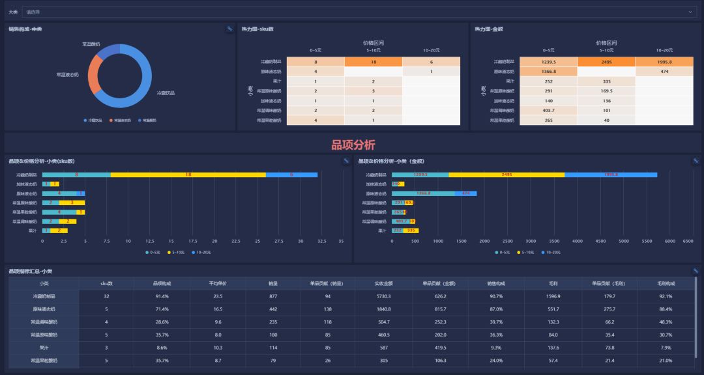Toggle 5~10元 legend in 金额 bar chart
The width and height of the screenshot is (704, 375).
pyautogui.click(x=525, y=253)
